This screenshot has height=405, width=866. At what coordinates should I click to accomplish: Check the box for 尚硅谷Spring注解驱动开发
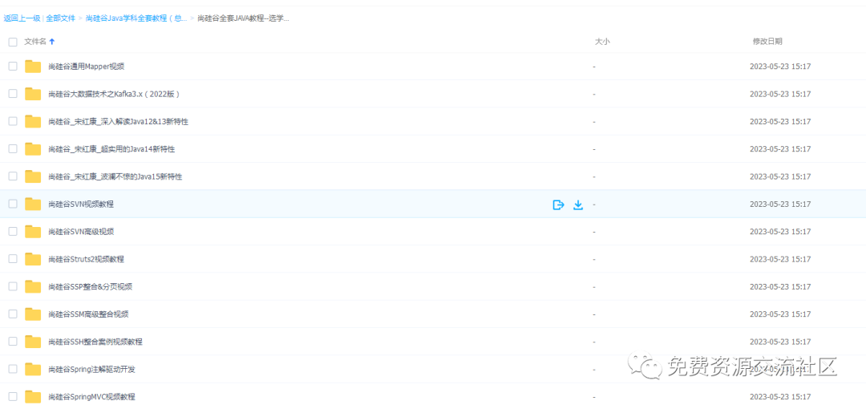(x=13, y=369)
